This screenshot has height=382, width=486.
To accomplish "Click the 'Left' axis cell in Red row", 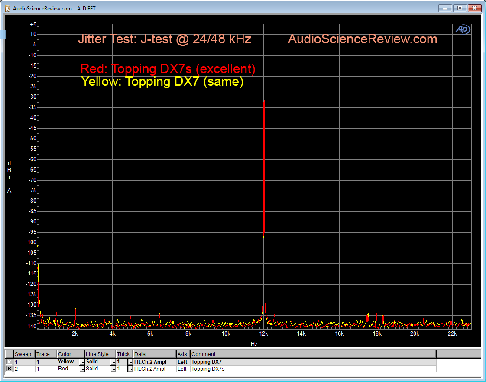I will [x=183, y=369].
